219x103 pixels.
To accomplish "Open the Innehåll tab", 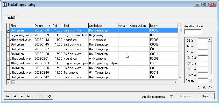I will [x=11, y=18].
